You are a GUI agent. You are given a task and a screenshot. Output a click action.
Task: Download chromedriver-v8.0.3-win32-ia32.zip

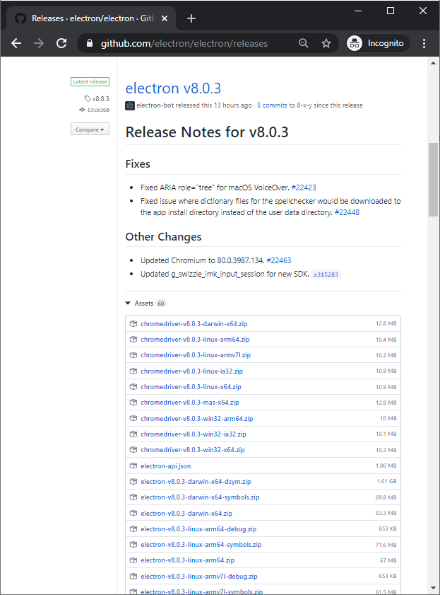click(194, 434)
